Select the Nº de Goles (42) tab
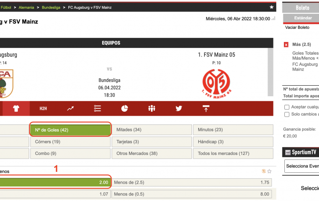Viewport: 319px width, 201px height. [x=70, y=130]
